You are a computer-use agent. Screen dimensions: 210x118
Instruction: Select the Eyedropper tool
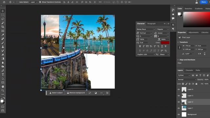point(3,35)
